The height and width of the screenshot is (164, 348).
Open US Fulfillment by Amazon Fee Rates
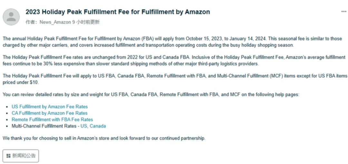click(50, 107)
